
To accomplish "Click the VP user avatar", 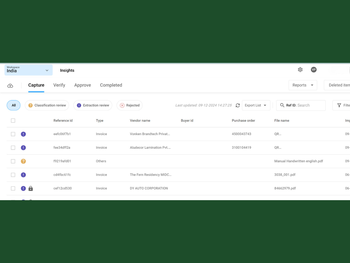I will click(313, 70).
